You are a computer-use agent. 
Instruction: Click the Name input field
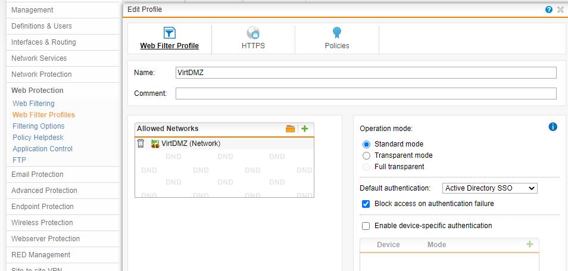click(366, 73)
